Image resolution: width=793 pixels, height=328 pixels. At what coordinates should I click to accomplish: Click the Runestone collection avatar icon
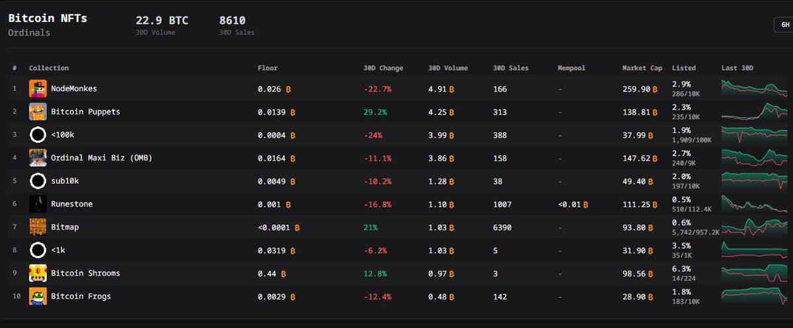(38, 204)
